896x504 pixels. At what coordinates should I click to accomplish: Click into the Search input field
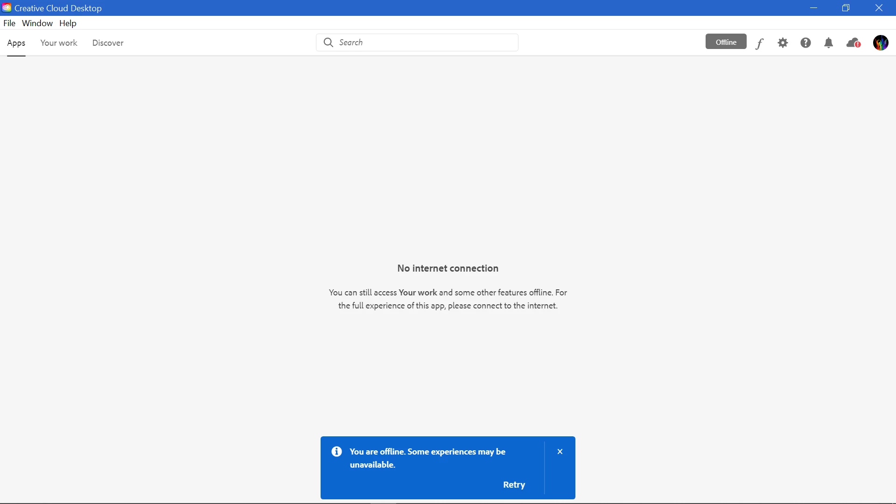425,42
